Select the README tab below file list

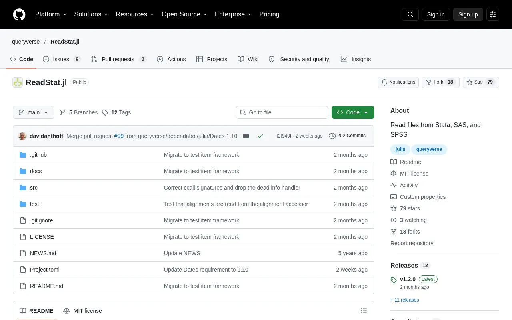point(36,311)
